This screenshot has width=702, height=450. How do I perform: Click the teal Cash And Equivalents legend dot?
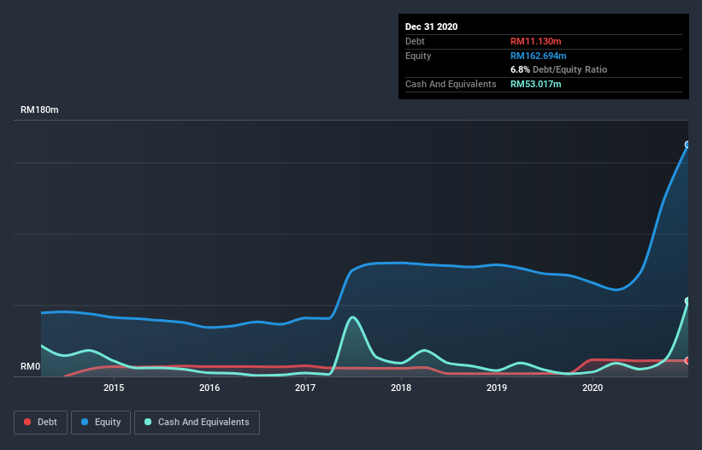point(148,422)
